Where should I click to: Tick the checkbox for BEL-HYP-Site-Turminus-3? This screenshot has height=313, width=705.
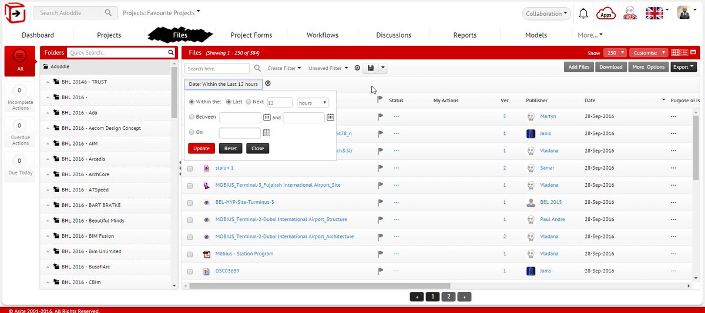pos(190,203)
